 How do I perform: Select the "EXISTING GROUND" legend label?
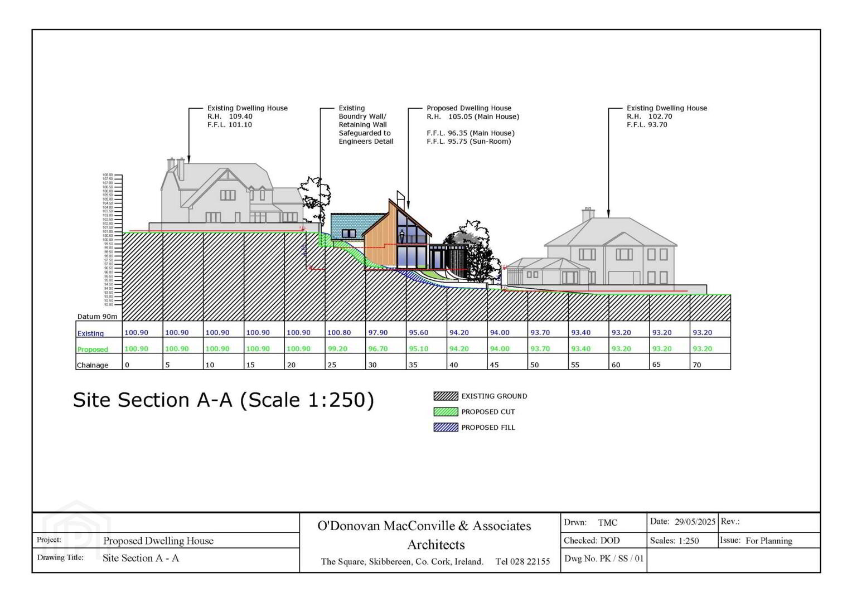[494, 396]
